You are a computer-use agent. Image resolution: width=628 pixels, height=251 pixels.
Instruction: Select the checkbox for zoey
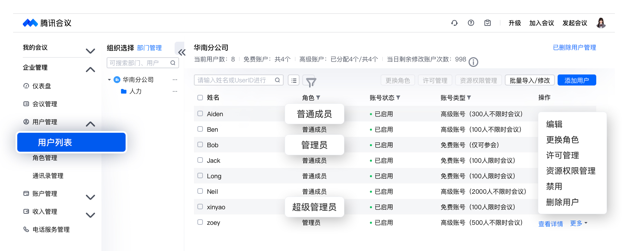tap(200, 222)
